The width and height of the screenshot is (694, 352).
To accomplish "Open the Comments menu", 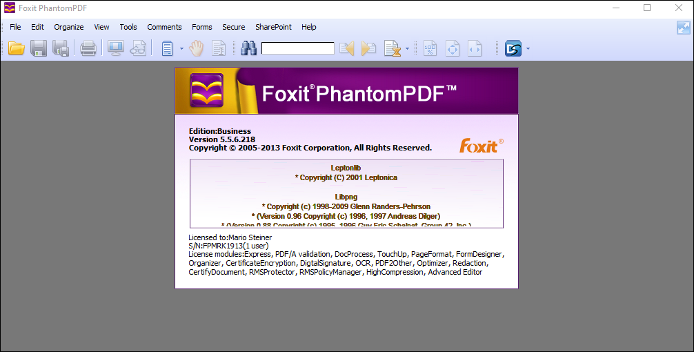I will (164, 27).
